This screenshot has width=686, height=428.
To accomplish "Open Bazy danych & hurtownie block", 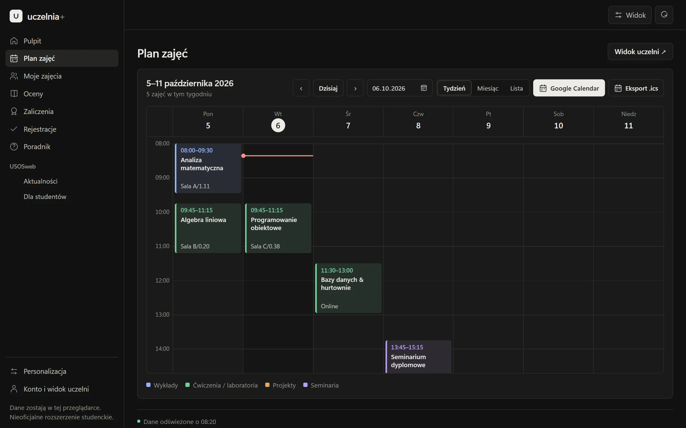I will tap(348, 288).
